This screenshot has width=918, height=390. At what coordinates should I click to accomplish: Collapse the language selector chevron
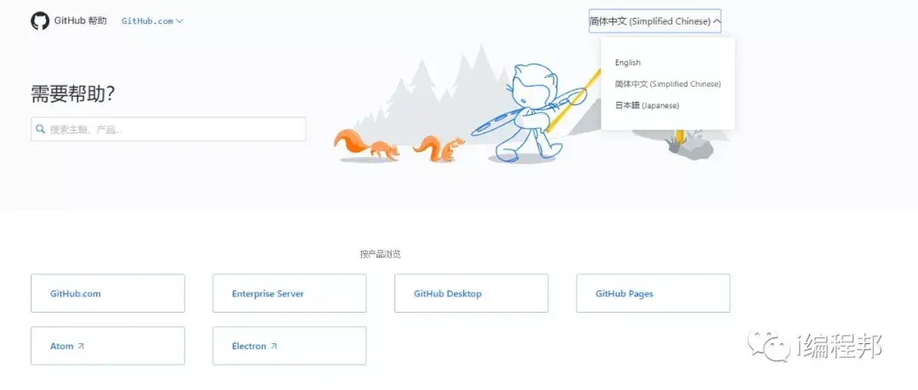(x=717, y=22)
